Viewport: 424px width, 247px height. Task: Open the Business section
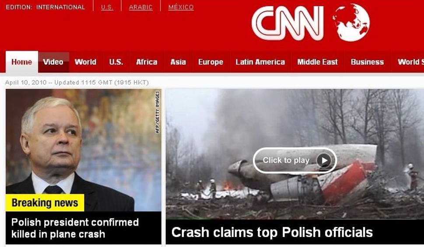click(368, 62)
